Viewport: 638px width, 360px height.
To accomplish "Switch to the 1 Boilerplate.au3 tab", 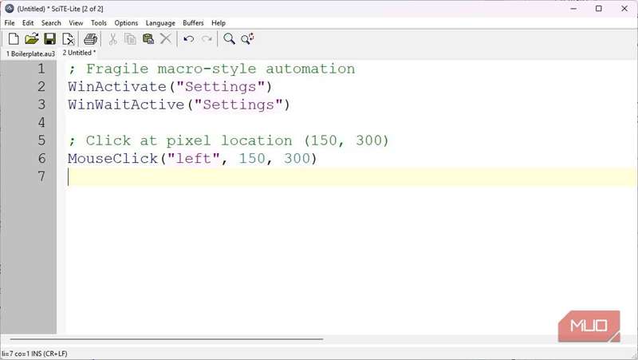I will (31, 53).
